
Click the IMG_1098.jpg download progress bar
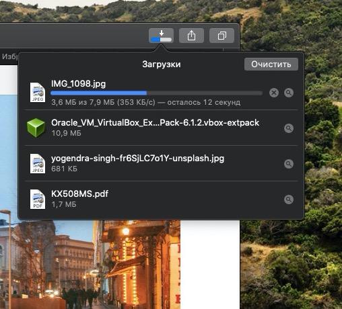(x=157, y=93)
